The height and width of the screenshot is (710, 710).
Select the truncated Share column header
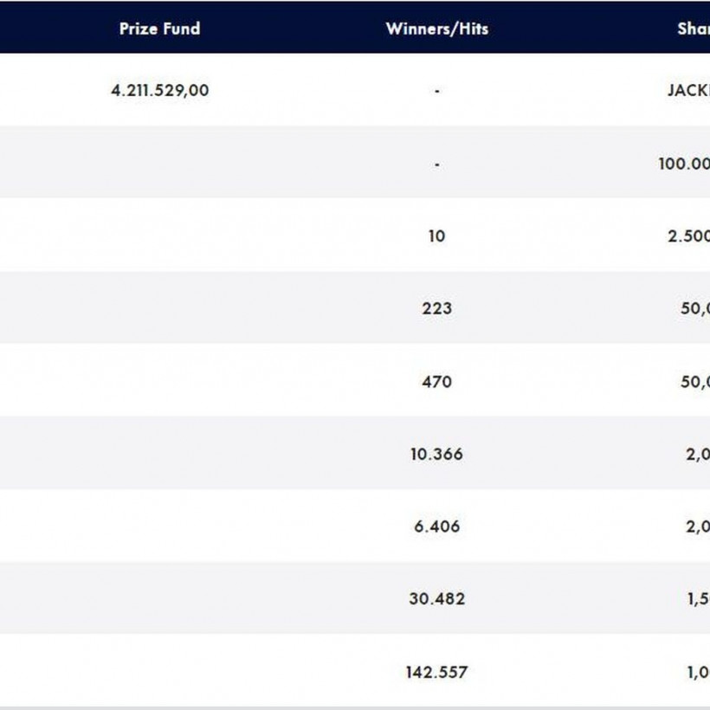coord(693,29)
